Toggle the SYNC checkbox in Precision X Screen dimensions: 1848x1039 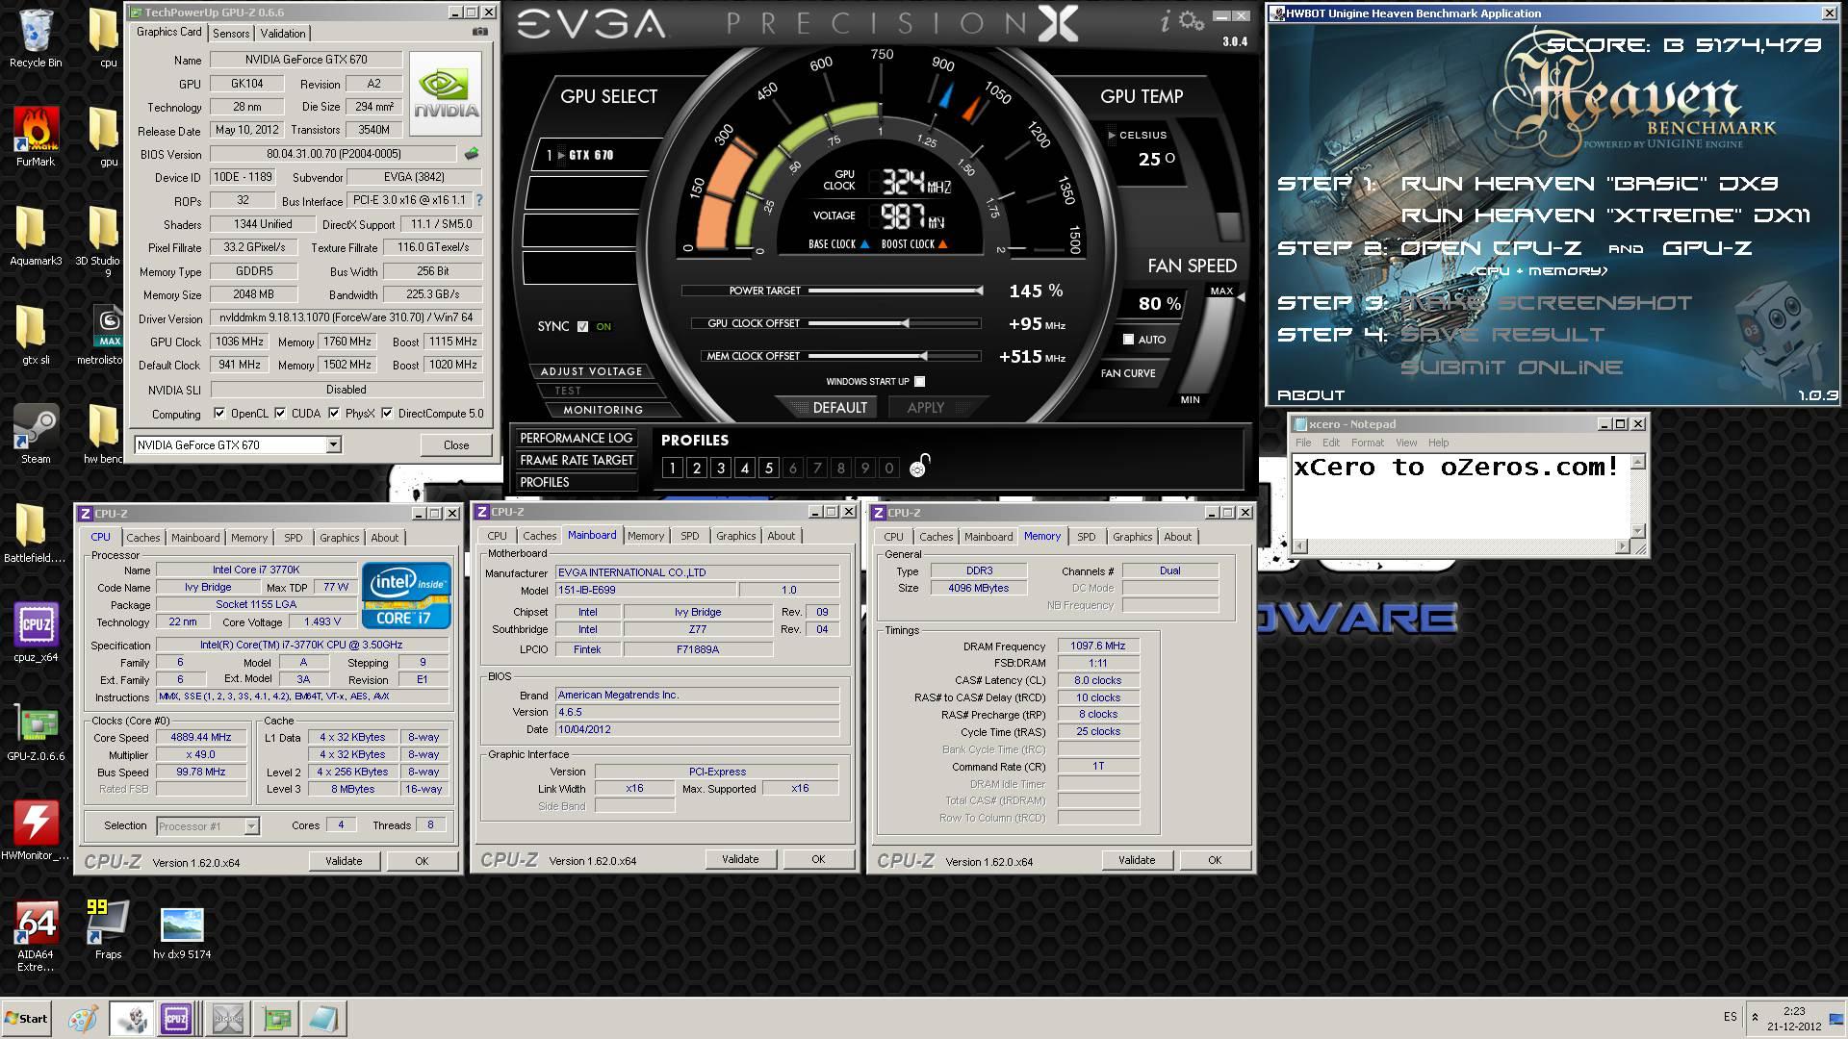[x=582, y=327]
